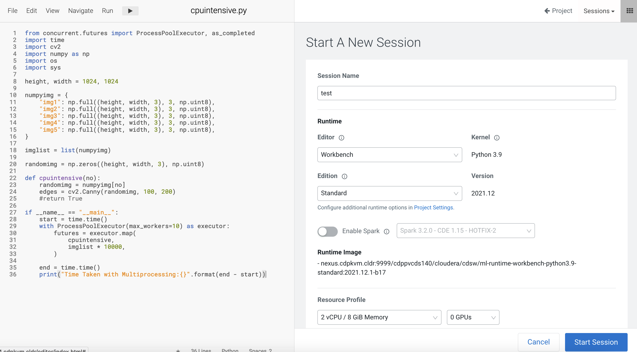
Task: Click the Editor info icon
Action: coord(341,138)
